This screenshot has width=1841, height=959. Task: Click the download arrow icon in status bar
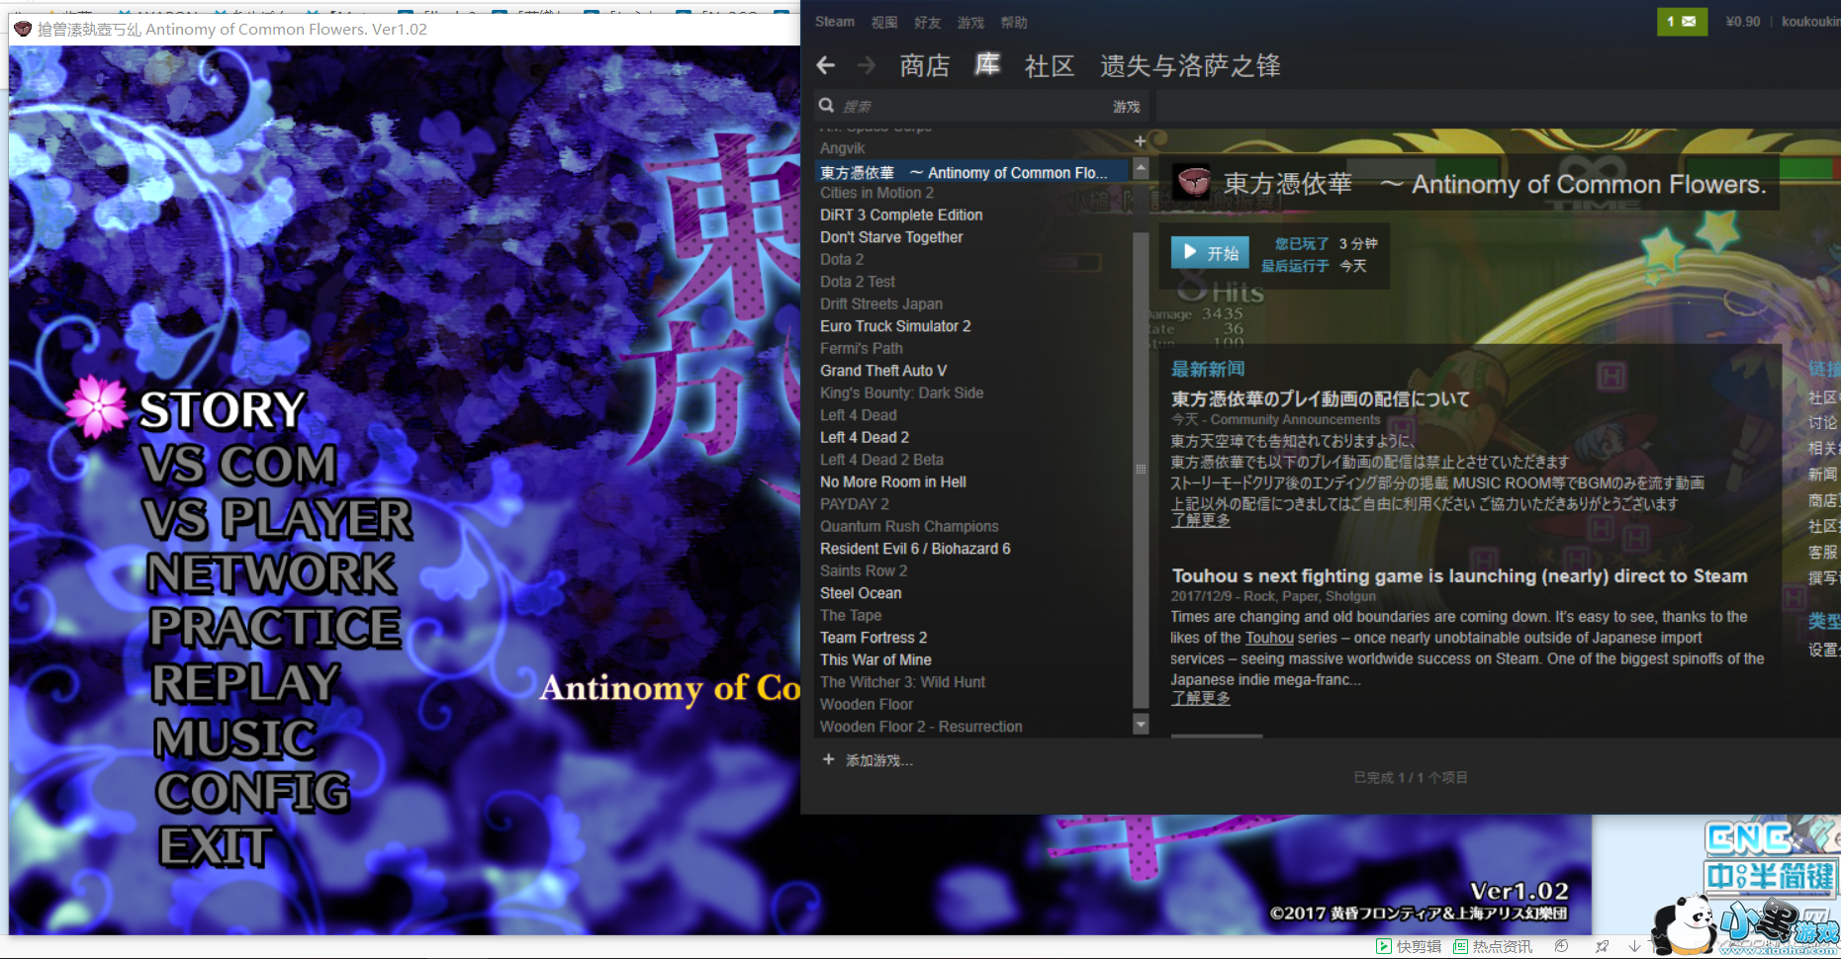1634,946
